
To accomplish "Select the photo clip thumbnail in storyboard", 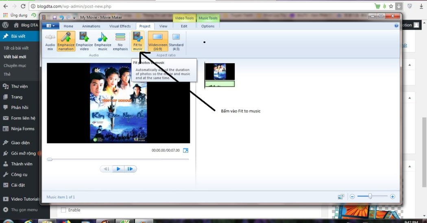I will click(x=220, y=71).
